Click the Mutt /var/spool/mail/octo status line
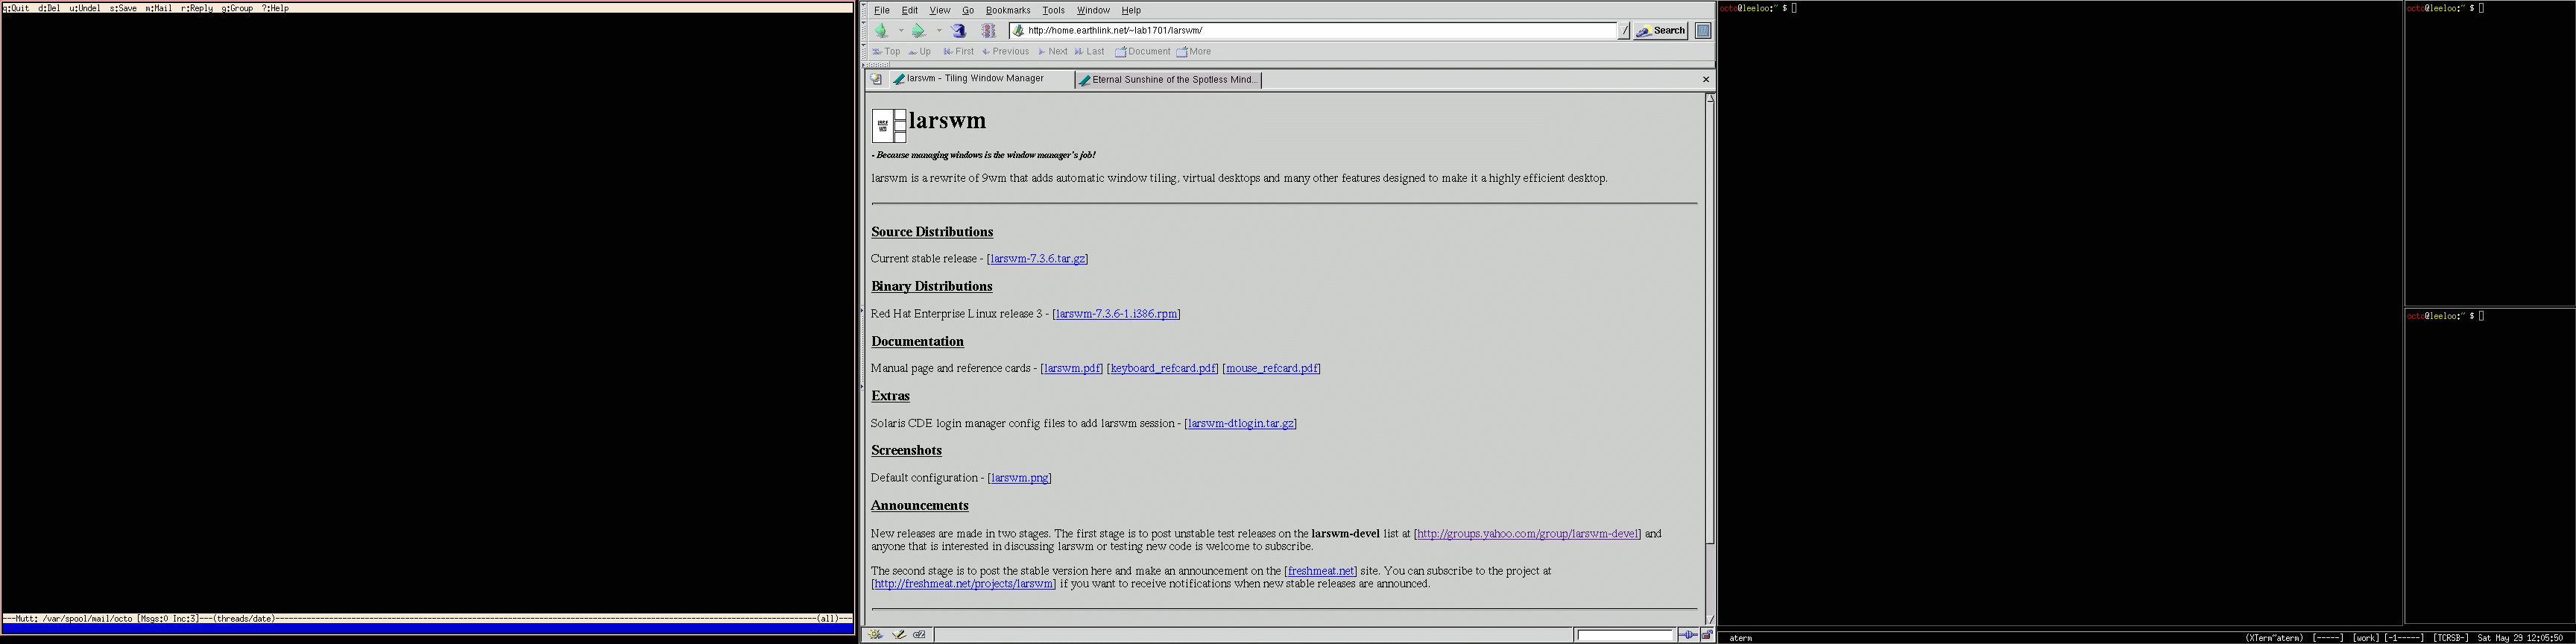The width and height of the screenshot is (2576, 644). point(427,619)
